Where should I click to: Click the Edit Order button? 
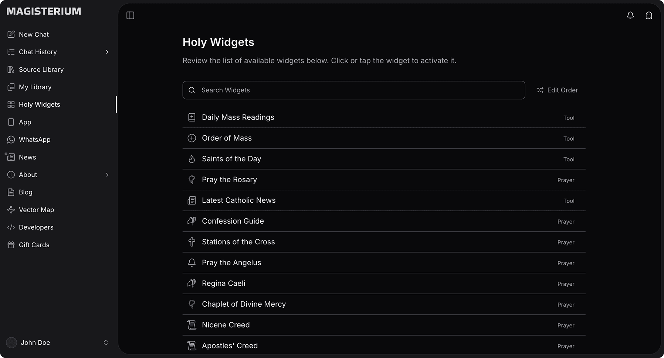click(557, 90)
